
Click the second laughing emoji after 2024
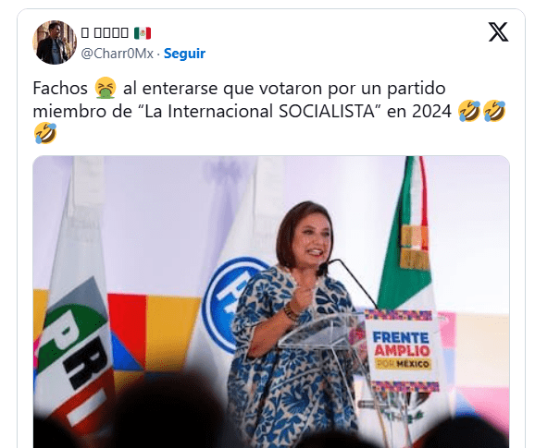click(494, 111)
